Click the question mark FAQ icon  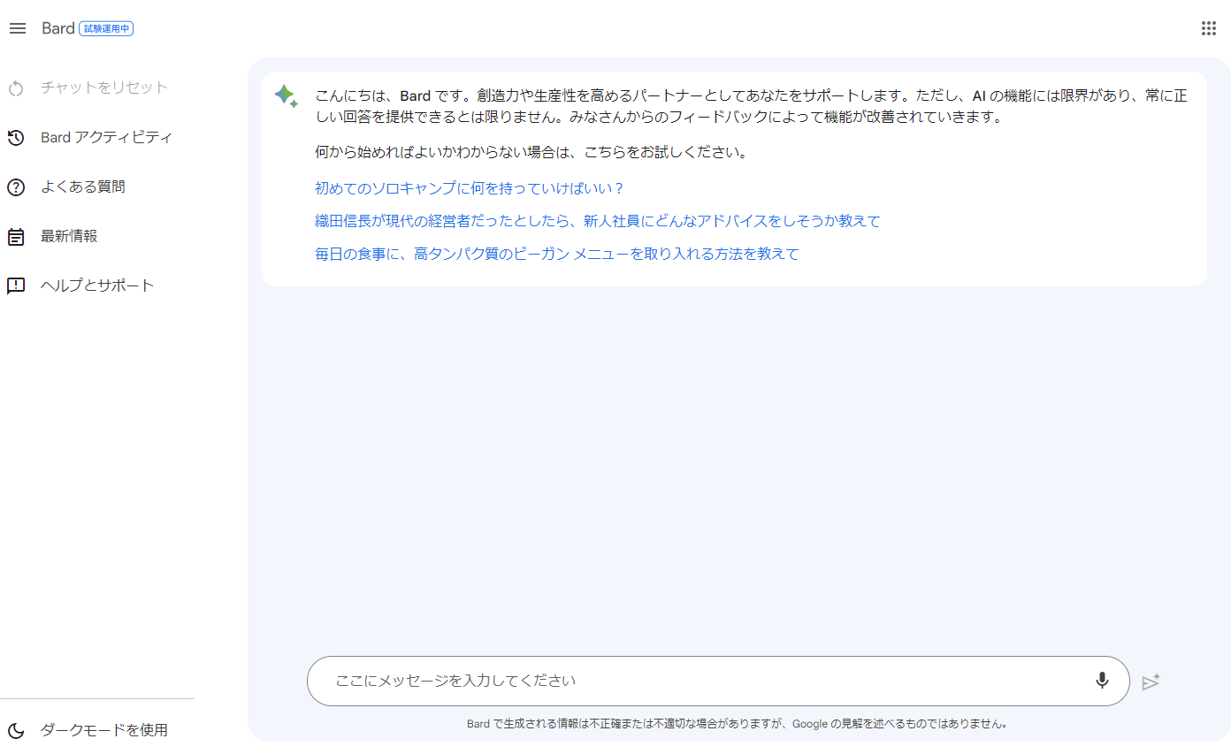[x=16, y=187]
